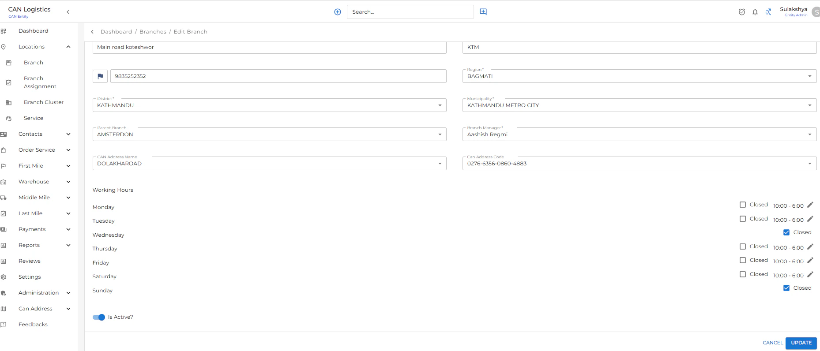Expand the Order Service sidebar section
The width and height of the screenshot is (820, 351).
pyautogui.click(x=68, y=150)
